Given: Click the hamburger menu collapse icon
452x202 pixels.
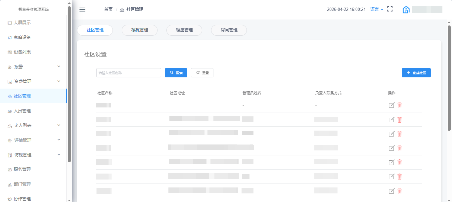Looking at the screenshot, I should [82, 10].
